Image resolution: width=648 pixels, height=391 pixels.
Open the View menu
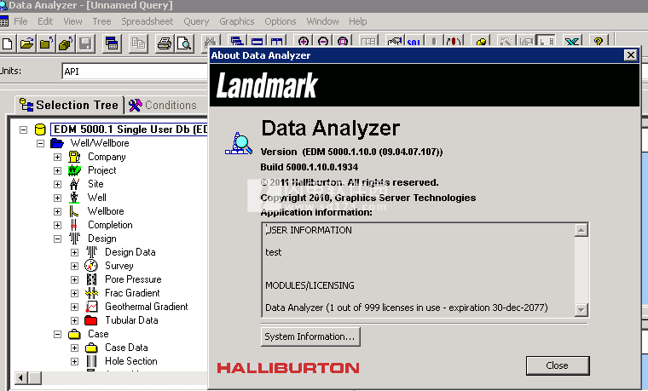72,21
